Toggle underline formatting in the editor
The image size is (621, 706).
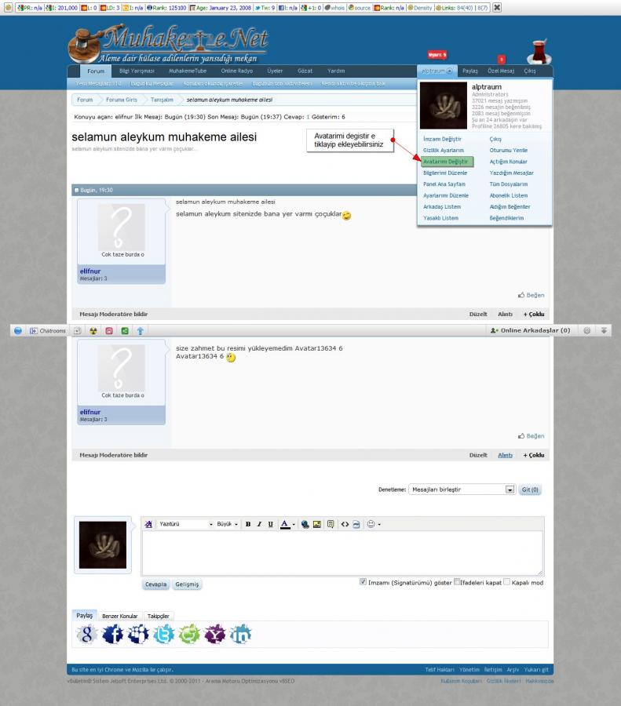pyautogui.click(x=270, y=524)
